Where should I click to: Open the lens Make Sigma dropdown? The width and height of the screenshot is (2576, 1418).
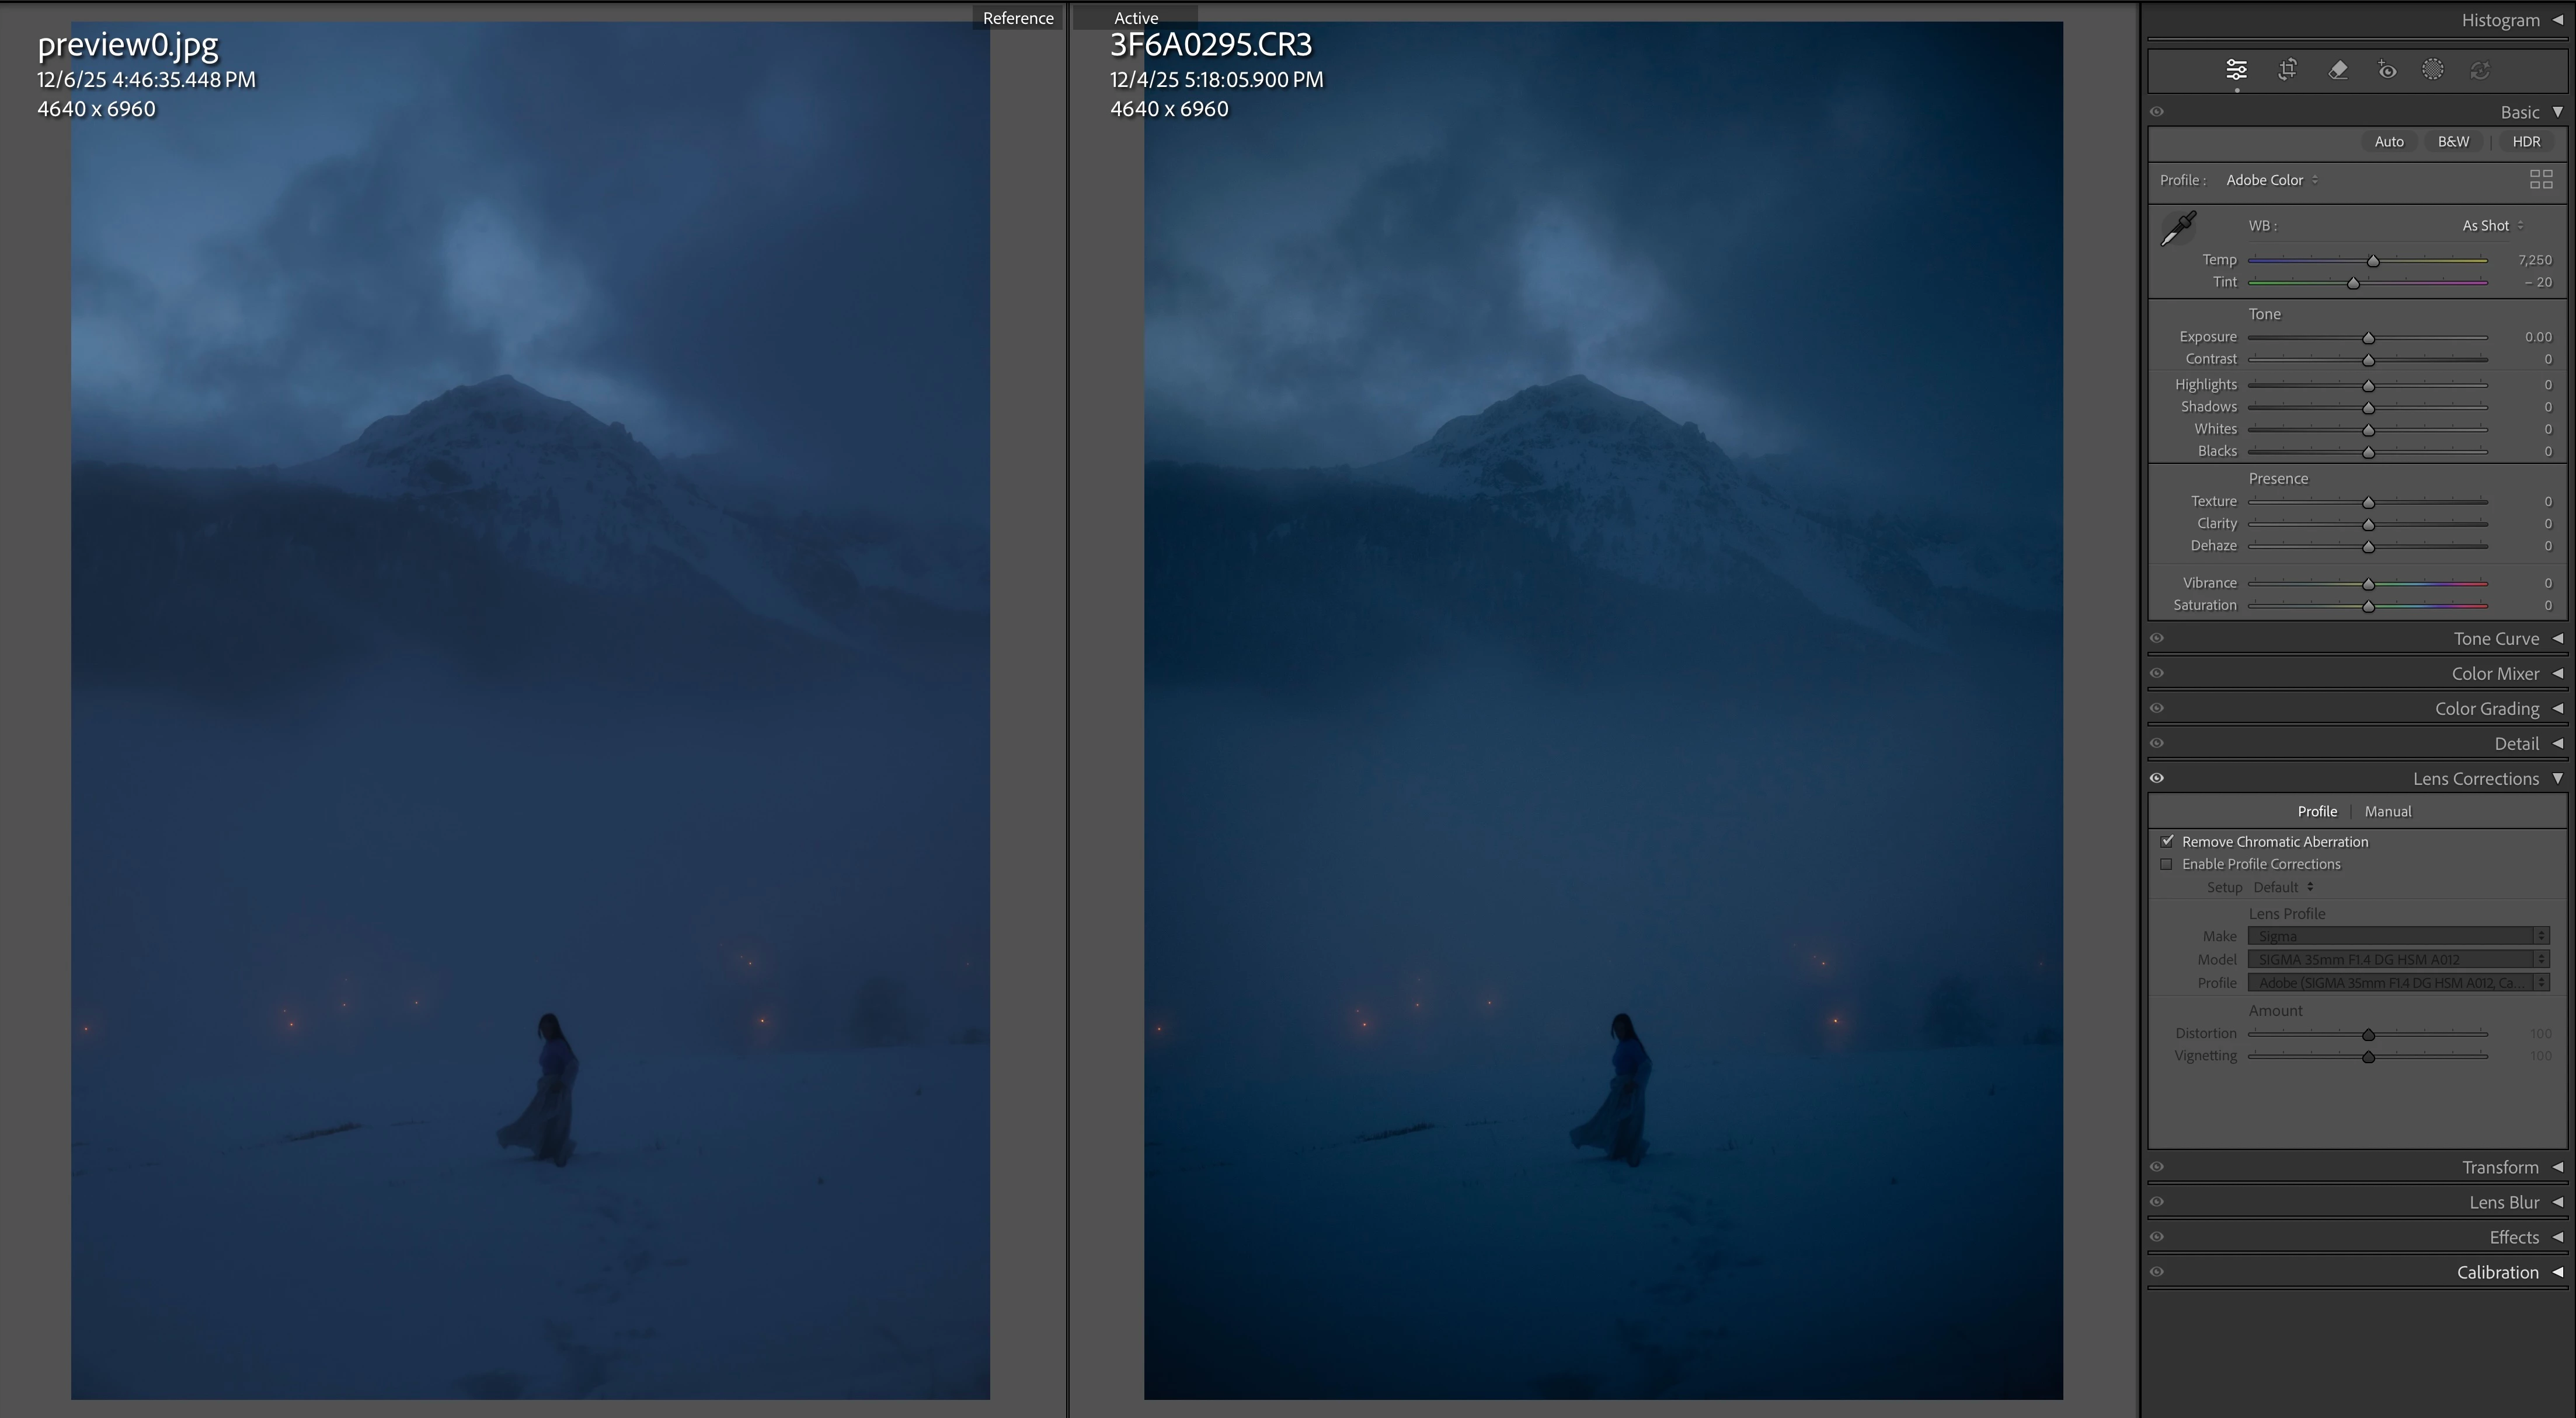[x=2398, y=937]
